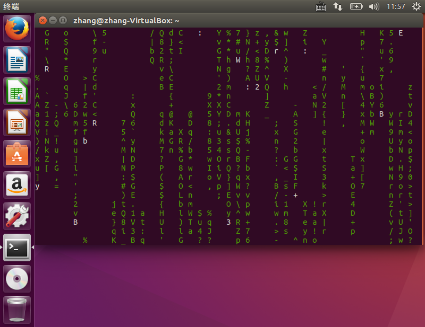This screenshot has width=425, height=327.
Task: Click inside the matrix terminal output area
Action: [228, 136]
